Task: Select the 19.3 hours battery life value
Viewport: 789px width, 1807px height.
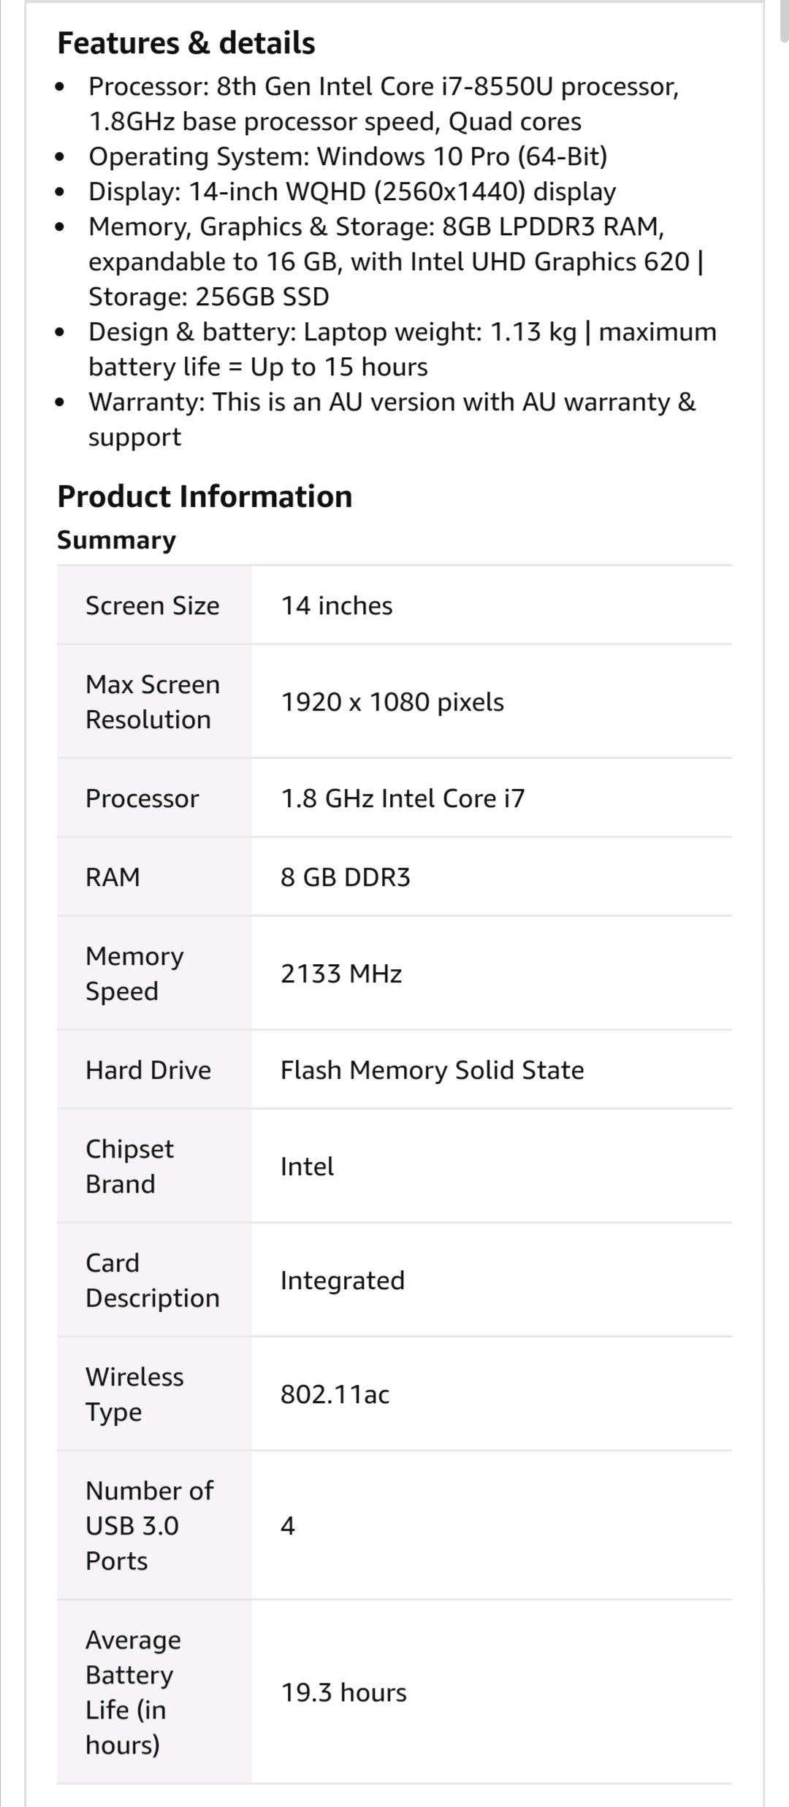Action: pos(344,1692)
